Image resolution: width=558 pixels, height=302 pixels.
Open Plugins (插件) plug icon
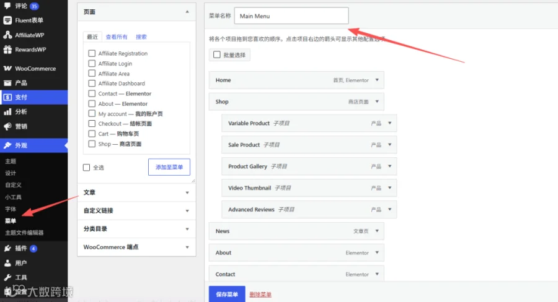[7, 248]
